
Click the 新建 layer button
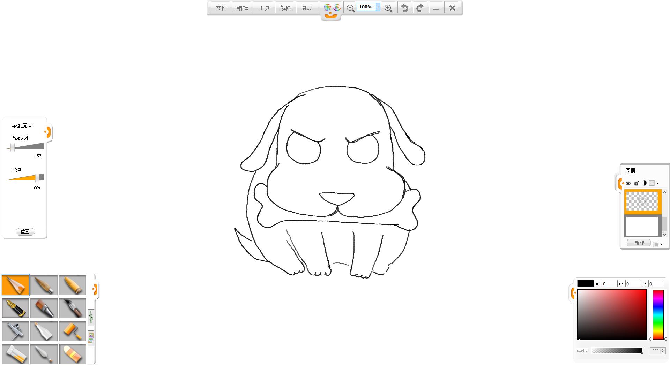click(639, 243)
